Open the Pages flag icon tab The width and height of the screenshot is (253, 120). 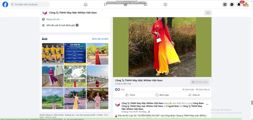click(x=105, y=4)
